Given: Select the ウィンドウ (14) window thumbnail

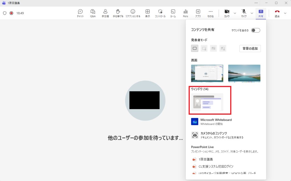Looking at the screenshot, I should pos(207,102).
